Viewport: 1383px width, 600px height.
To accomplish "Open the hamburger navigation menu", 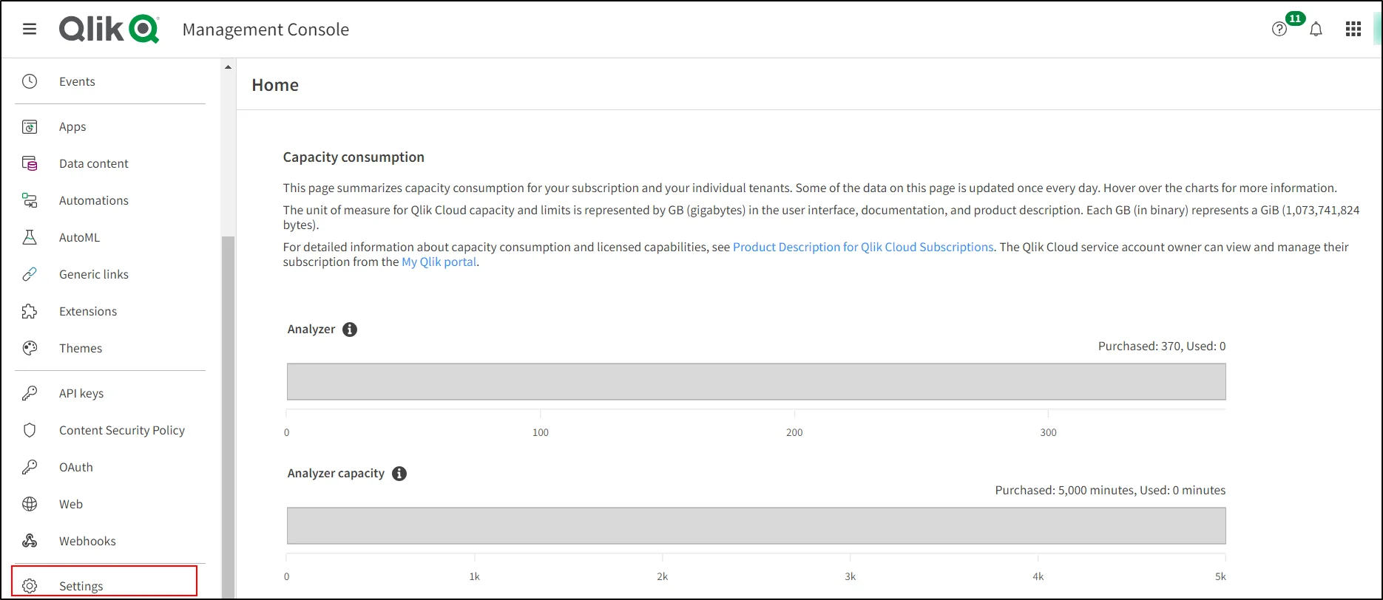I will point(30,30).
